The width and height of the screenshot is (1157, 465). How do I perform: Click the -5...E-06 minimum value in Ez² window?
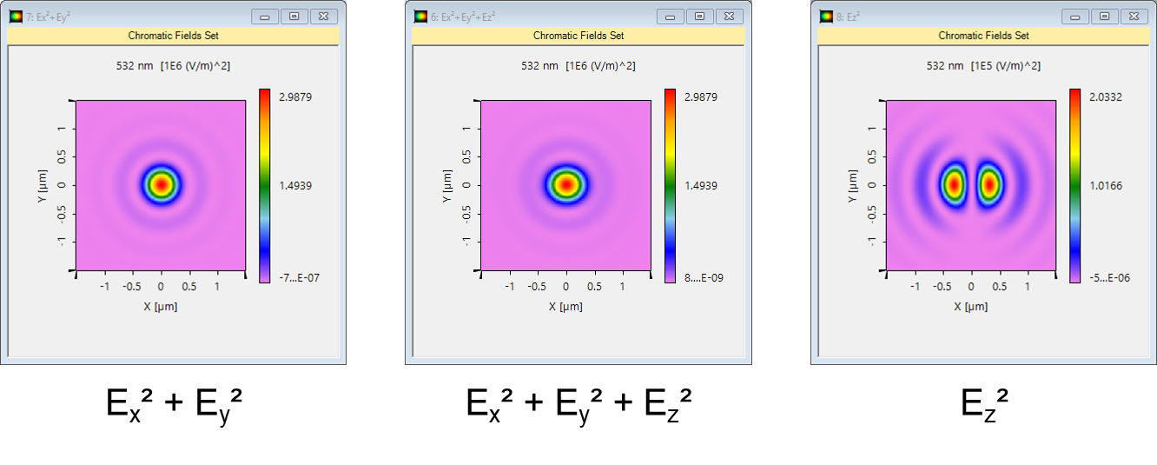[1109, 277]
